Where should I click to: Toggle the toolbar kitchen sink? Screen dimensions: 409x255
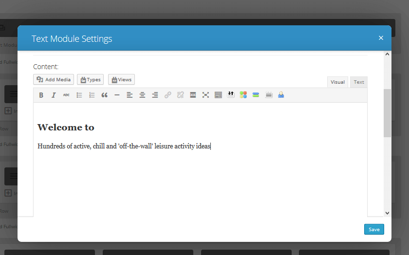(x=218, y=95)
